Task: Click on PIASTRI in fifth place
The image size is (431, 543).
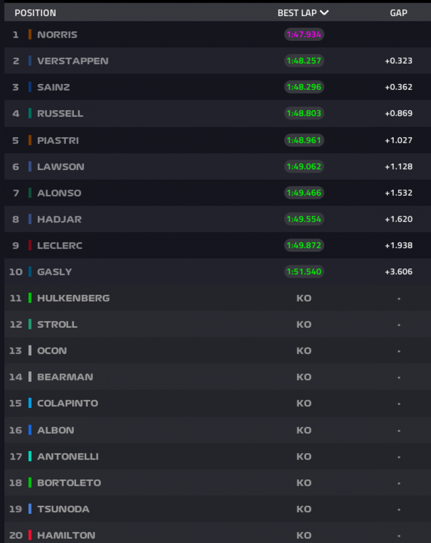Action: [58, 140]
